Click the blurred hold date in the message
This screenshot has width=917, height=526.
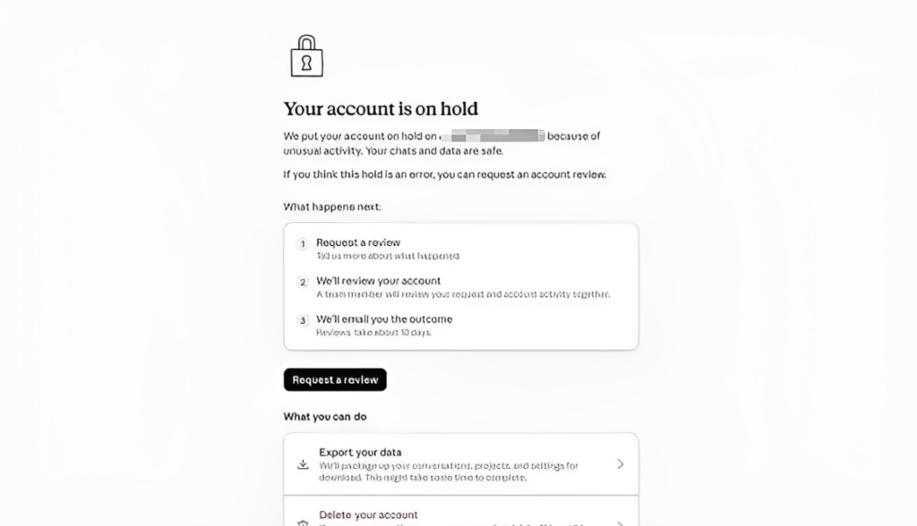[493, 136]
